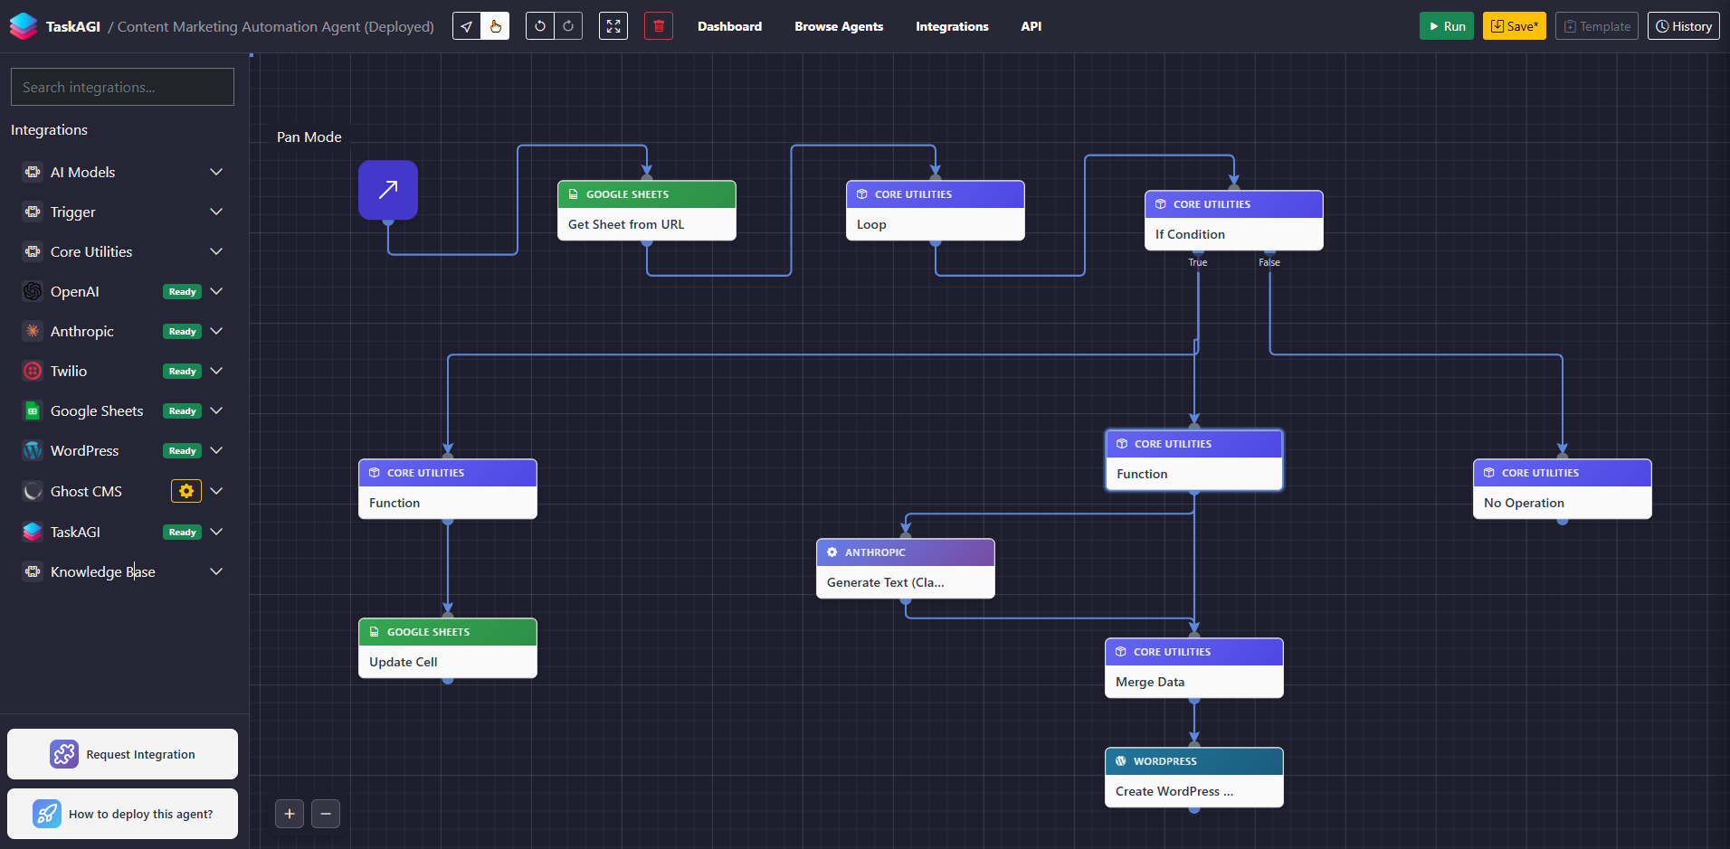The height and width of the screenshot is (849, 1730).
Task: Expand the Twilio integration chevron
Action: (x=216, y=371)
